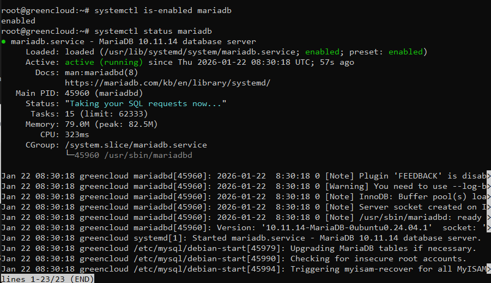
Task: Click the truncation arrow on Warning log line
Action: pos(488,186)
